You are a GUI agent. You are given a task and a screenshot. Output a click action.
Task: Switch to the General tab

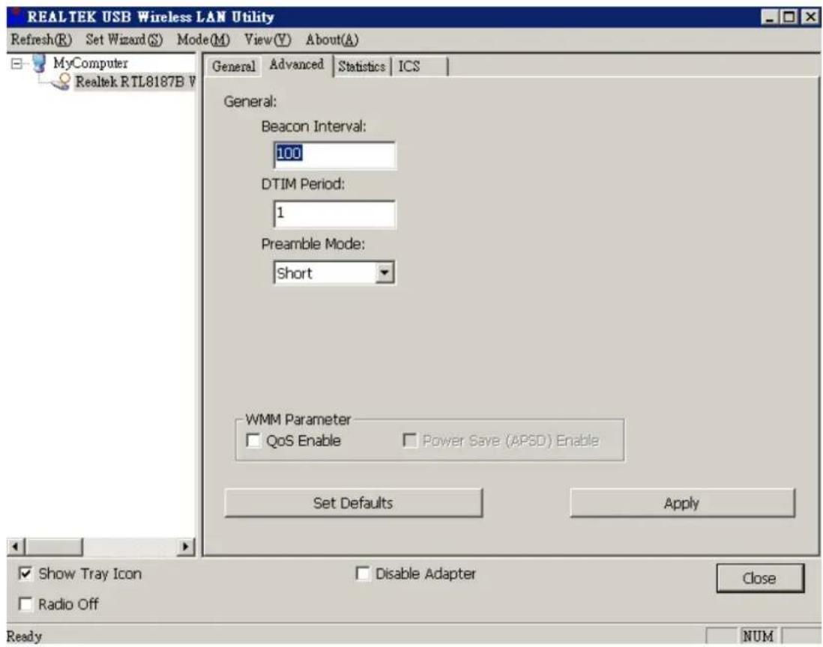(234, 67)
